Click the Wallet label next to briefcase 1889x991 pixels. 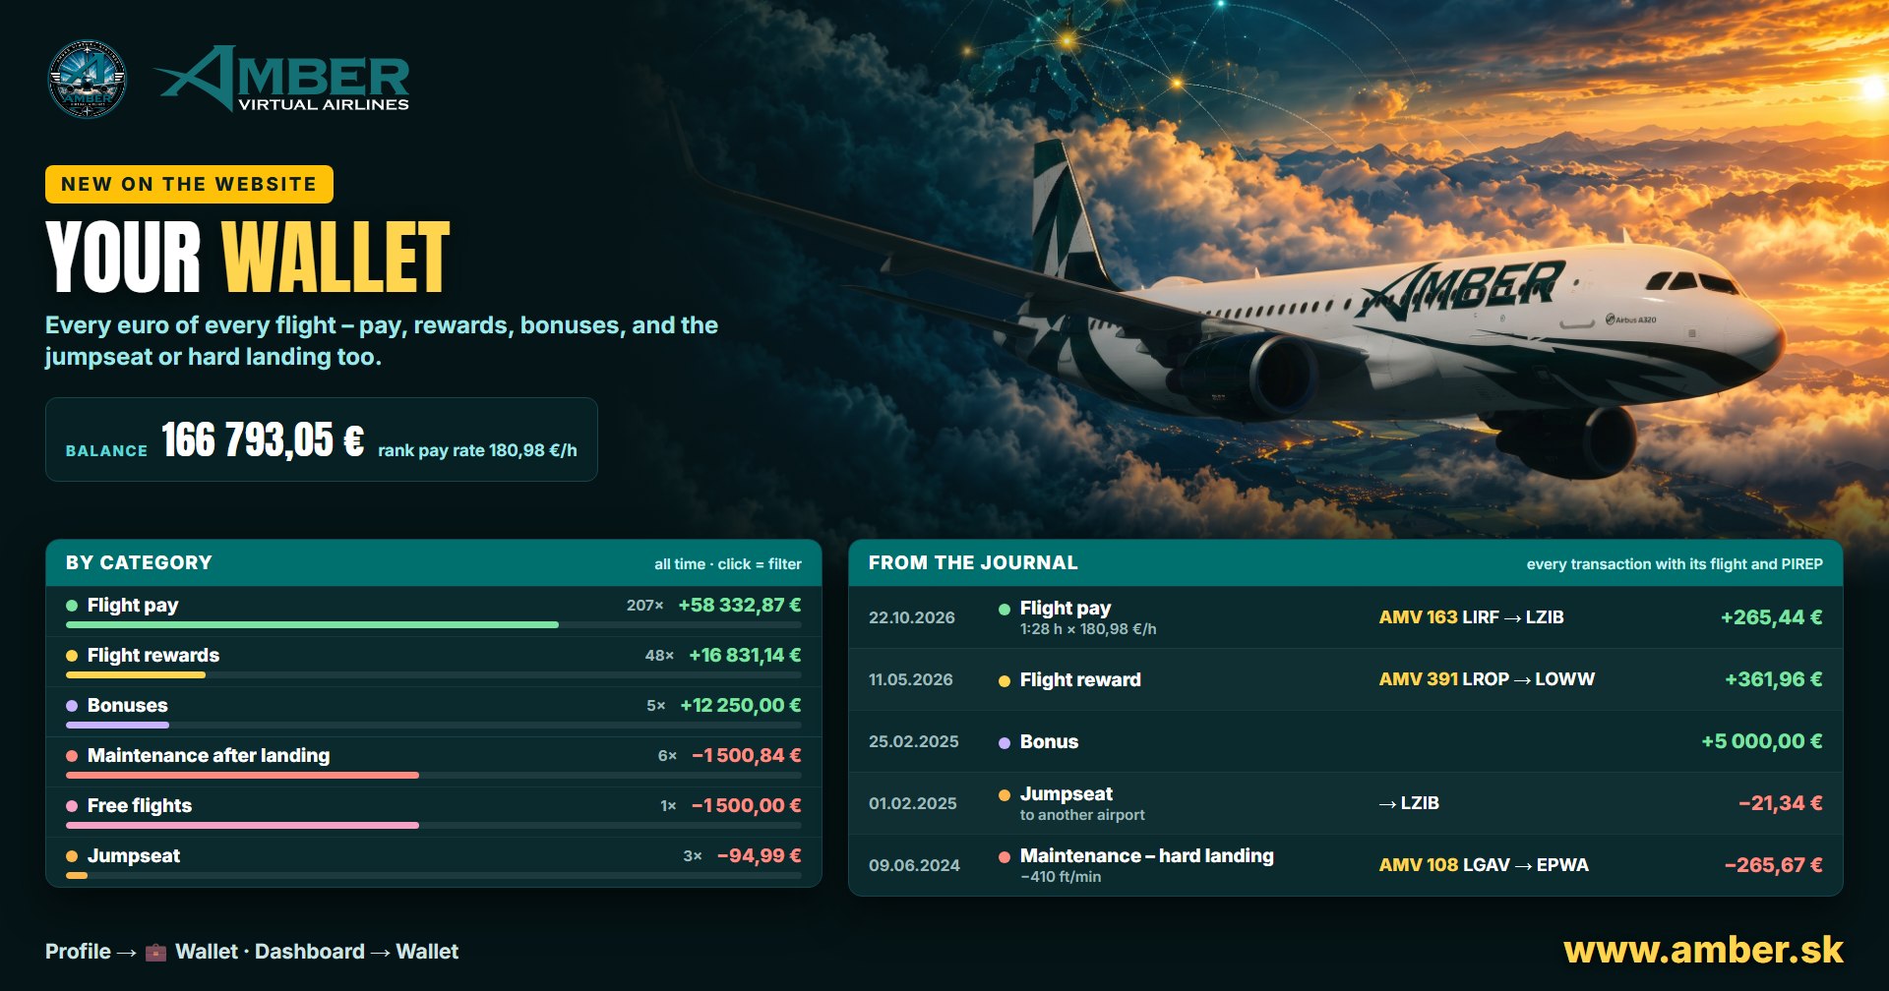(x=207, y=952)
